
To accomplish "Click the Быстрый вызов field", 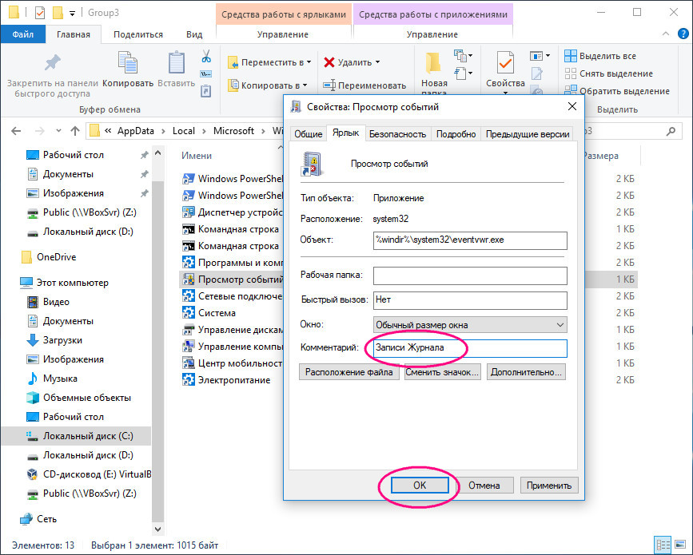I will point(470,300).
